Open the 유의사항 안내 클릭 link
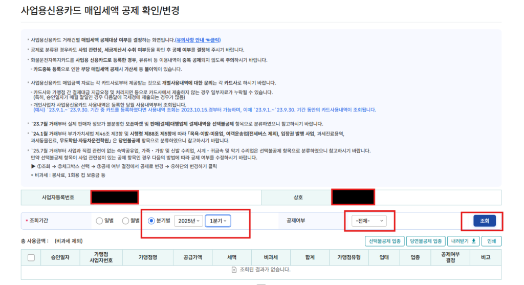524x285 pixels. [198, 40]
